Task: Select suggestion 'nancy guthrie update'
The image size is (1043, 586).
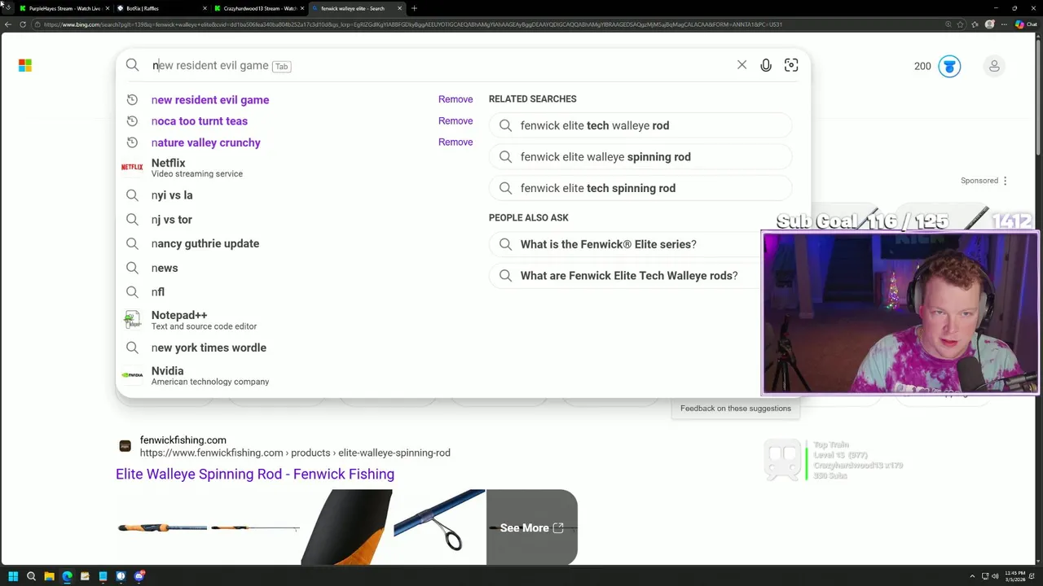Action: [205, 243]
